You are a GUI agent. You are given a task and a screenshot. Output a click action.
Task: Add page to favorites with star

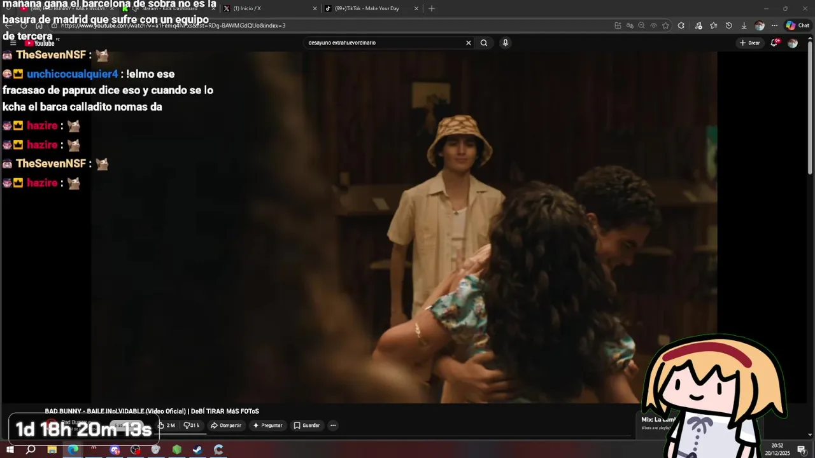click(665, 25)
